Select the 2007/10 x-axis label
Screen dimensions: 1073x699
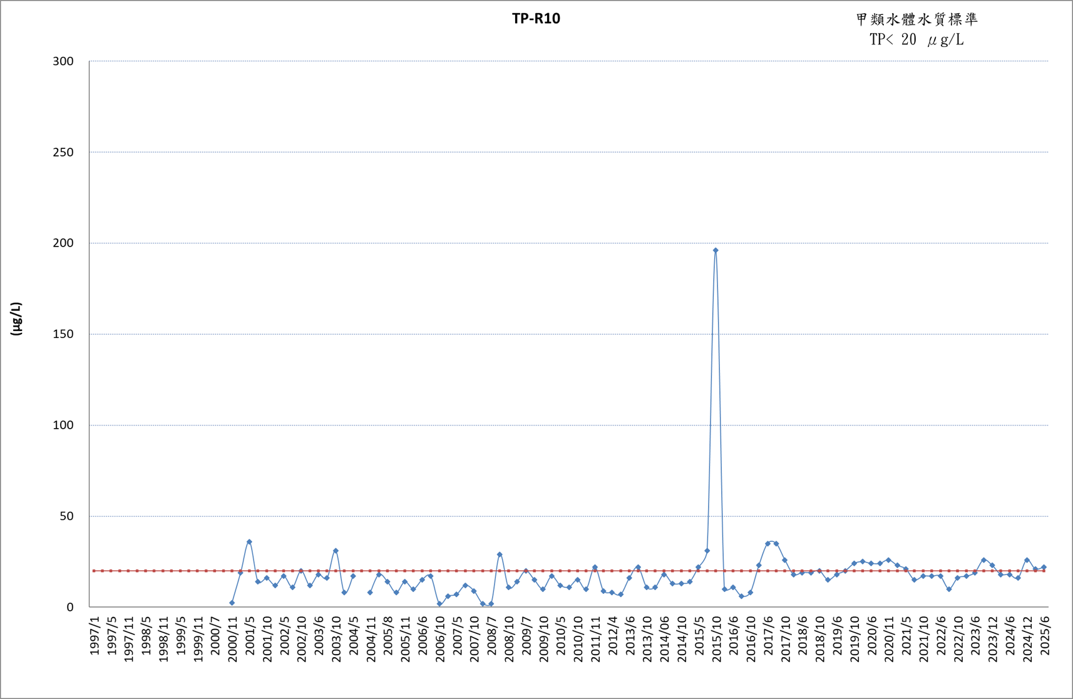point(475,639)
